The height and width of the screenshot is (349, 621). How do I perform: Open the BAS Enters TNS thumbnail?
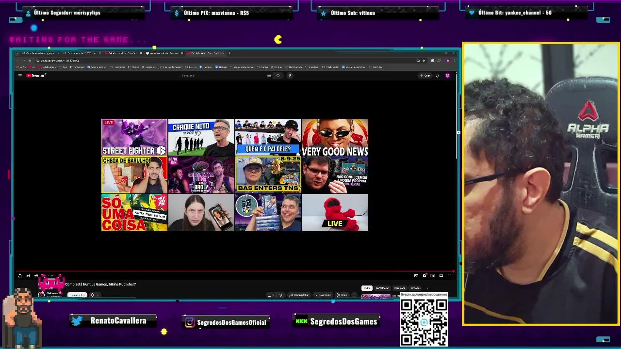(268, 175)
